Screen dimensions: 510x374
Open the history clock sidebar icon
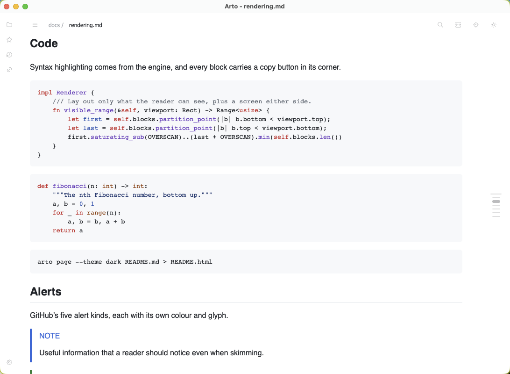(x=9, y=55)
